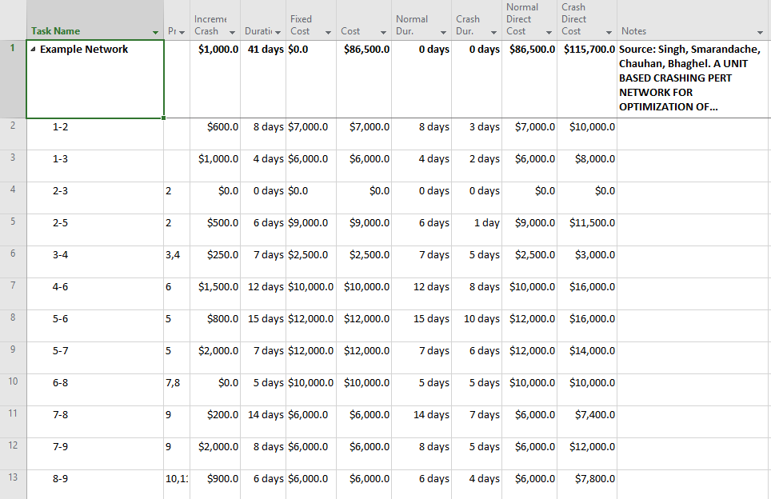The height and width of the screenshot is (499, 771).
Task: Select the $2,500.0 Fixed Cost cell
Action: [x=311, y=262]
